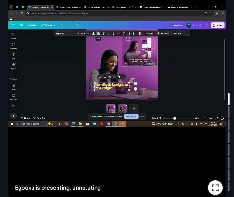
Task: Click the Undo arrow
Action: (62, 25)
